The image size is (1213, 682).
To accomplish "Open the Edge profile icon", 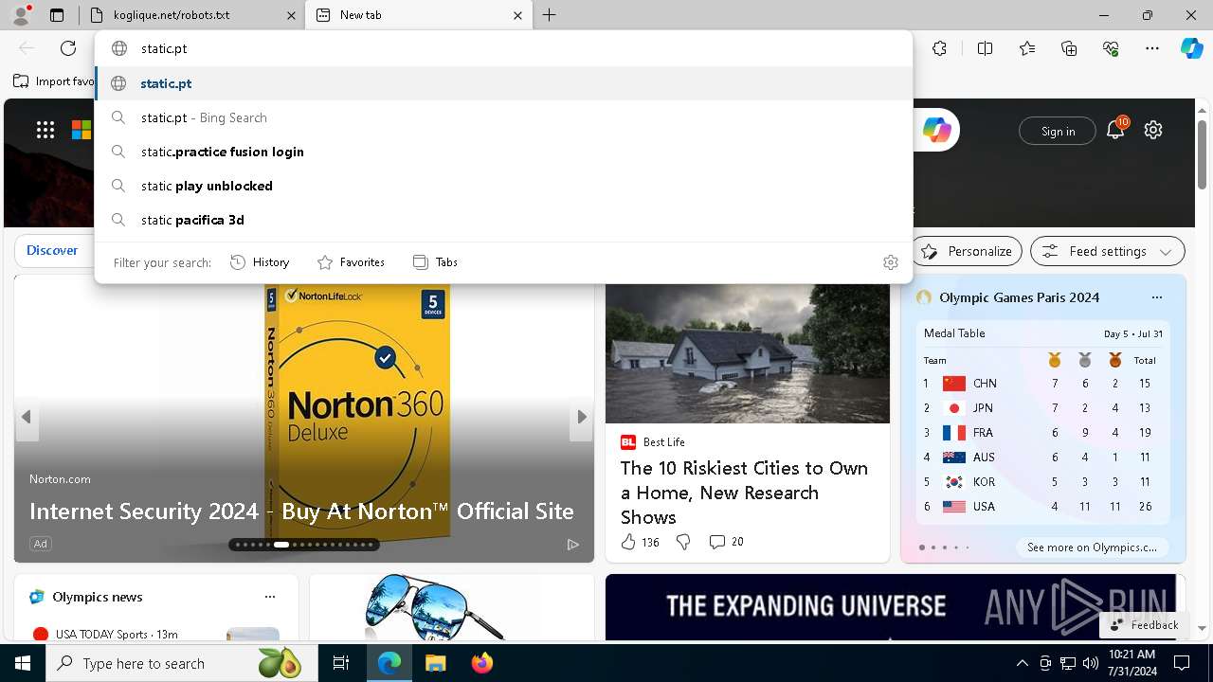I will click(x=21, y=15).
